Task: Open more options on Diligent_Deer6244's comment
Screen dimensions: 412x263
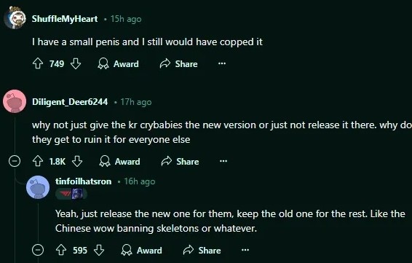Action: 223,161
